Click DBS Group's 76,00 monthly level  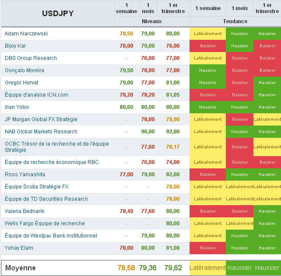pyautogui.click(x=148, y=58)
